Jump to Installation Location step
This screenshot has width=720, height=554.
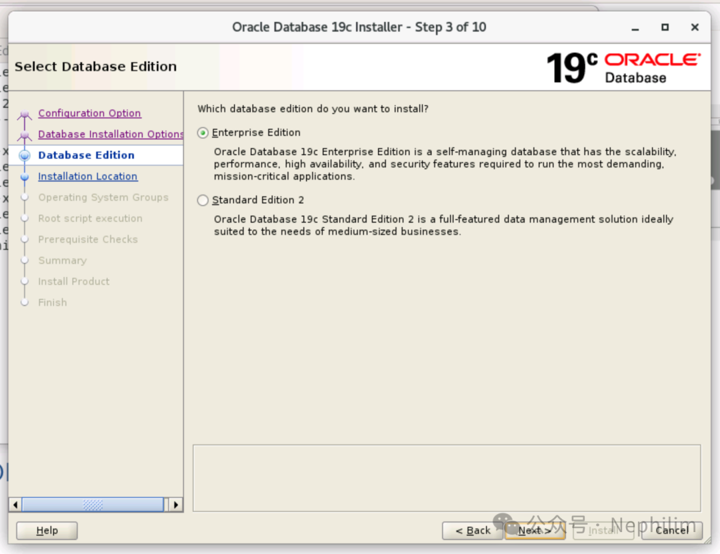click(x=88, y=176)
